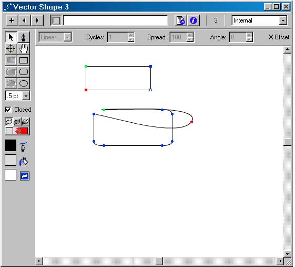Open the stroke width dropdown
This screenshot has width=295, height=267.
(x=26, y=96)
